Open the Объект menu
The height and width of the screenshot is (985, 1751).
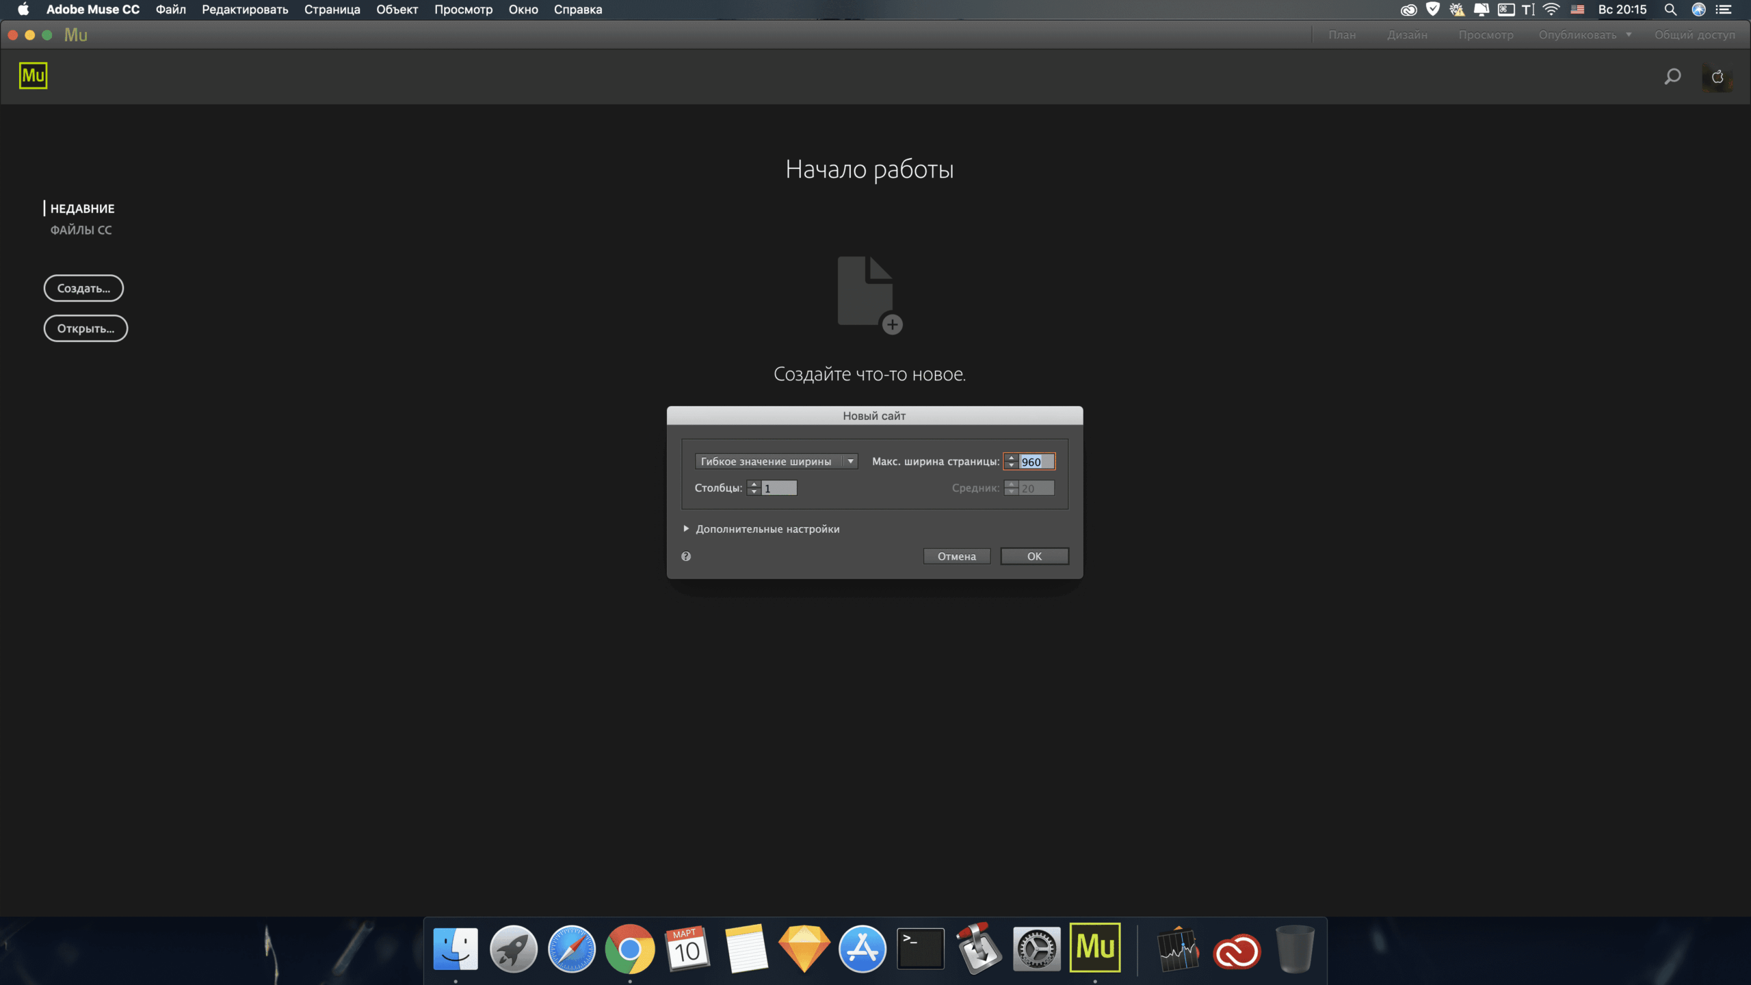(x=397, y=10)
